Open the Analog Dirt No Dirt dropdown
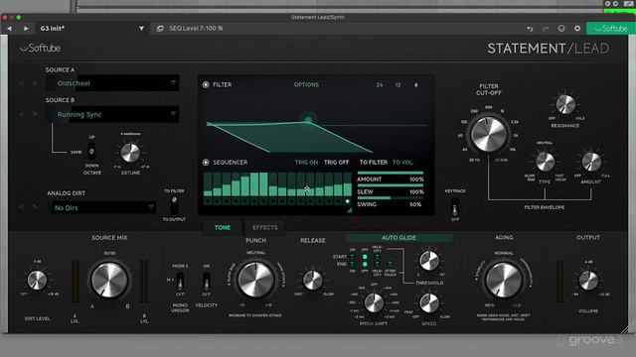This screenshot has height=357, width=636. (102, 207)
